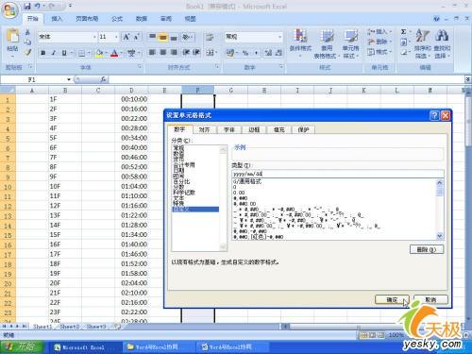Toggle Underline formatting
The image size is (472, 354).
click(64, 53)
